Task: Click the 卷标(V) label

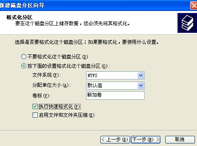Action: click(42, 96)
